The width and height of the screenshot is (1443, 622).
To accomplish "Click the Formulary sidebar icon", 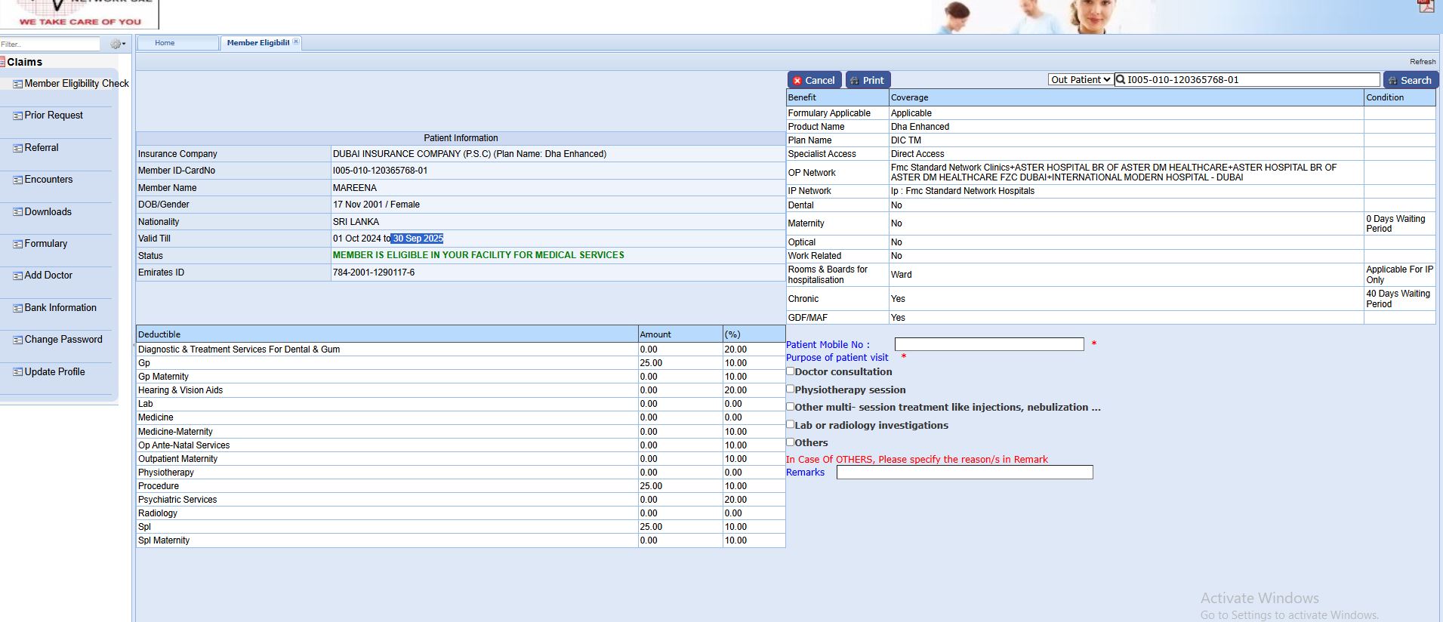I will point(17,245).
